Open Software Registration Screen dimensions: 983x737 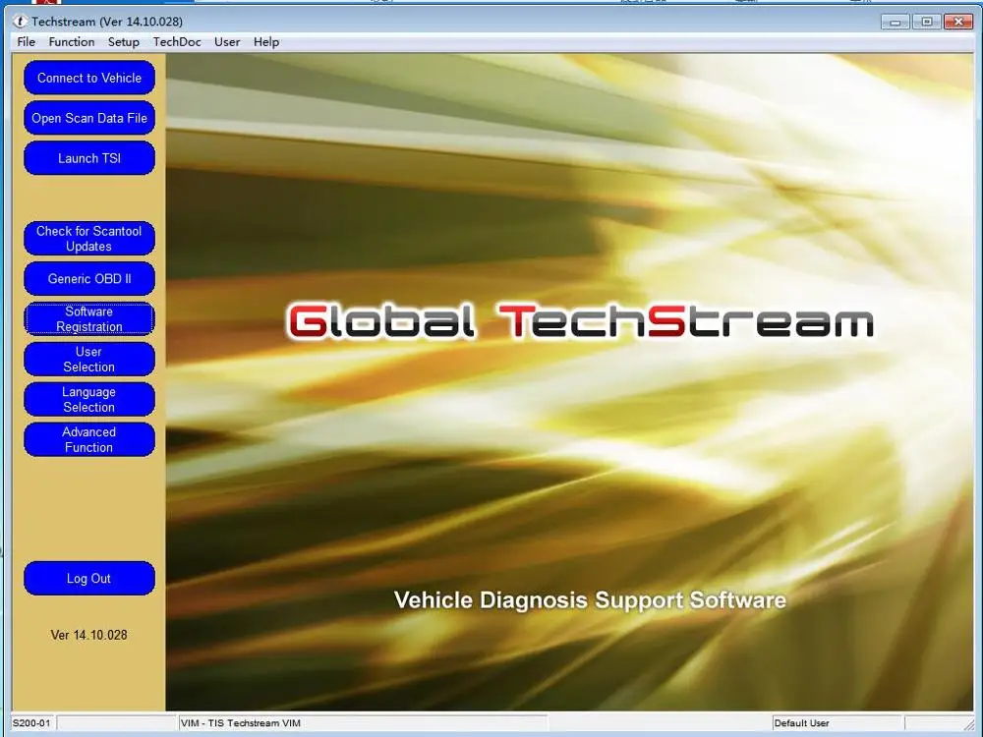click(x=88, y=318)
